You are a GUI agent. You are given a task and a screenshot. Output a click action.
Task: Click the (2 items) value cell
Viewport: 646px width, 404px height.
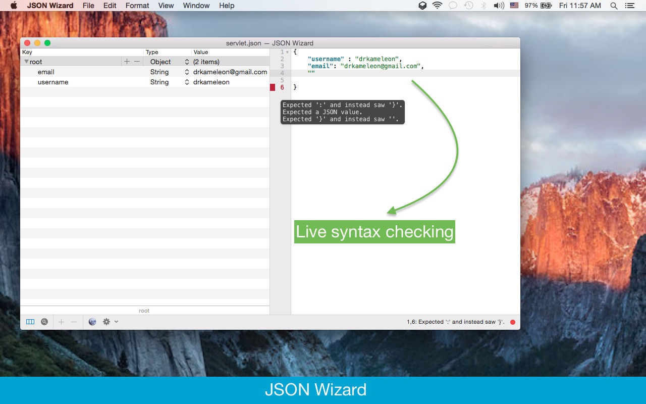tap(206, 62)
